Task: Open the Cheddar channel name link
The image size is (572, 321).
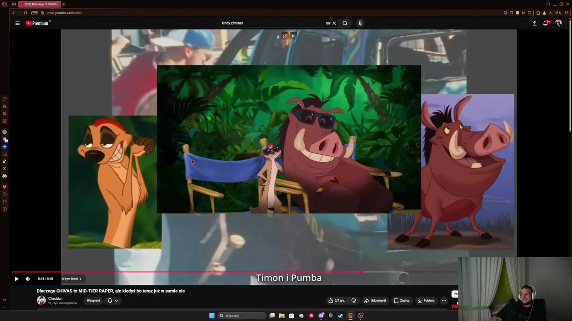Action: coord(55,299)
